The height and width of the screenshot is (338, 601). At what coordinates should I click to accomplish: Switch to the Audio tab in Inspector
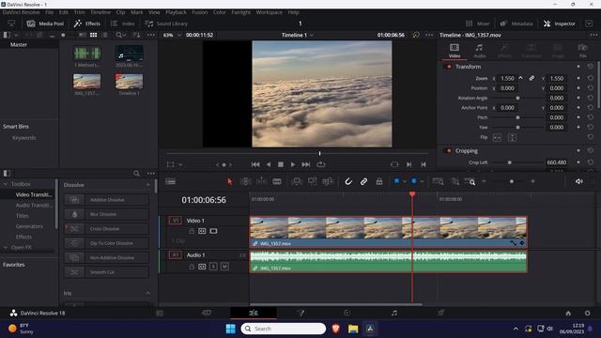coord(479,51)
